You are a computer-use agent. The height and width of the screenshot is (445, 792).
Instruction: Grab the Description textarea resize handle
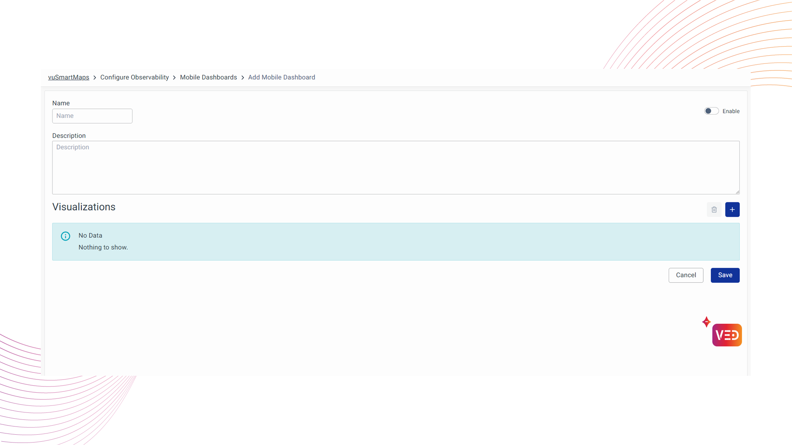(x=737, y=192)
